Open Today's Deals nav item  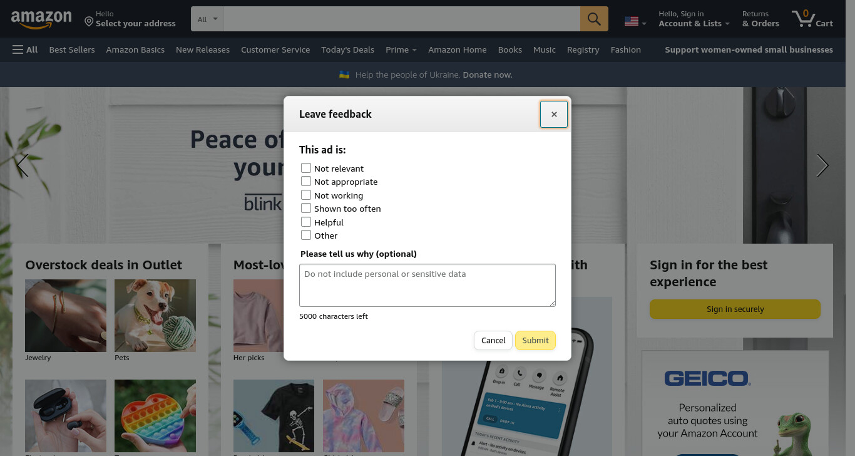(x=347, y=49)
